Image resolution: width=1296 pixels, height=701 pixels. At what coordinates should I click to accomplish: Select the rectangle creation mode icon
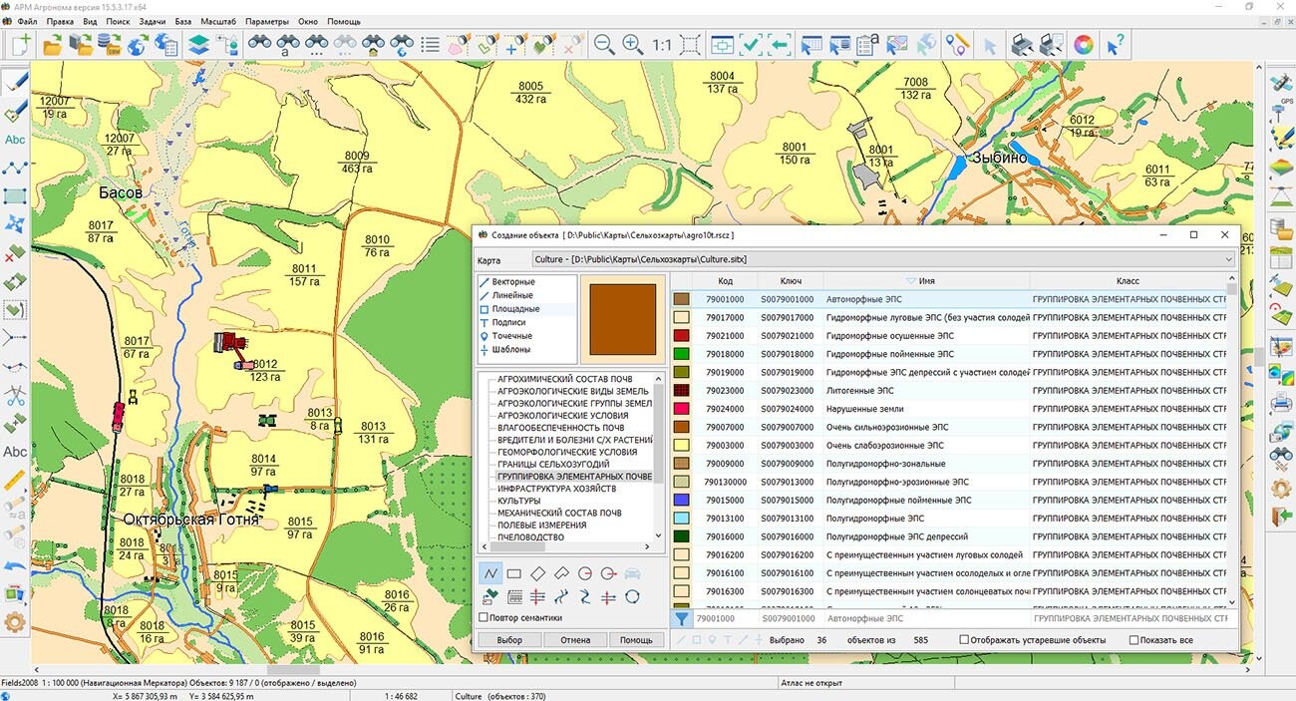click(514, 573)
